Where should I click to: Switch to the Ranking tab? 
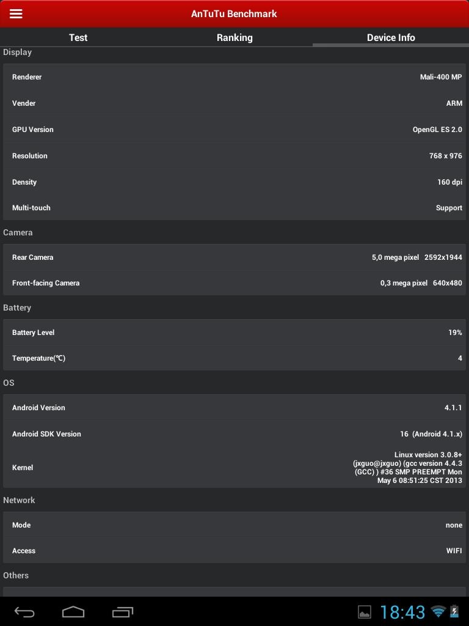coord(234,37)
